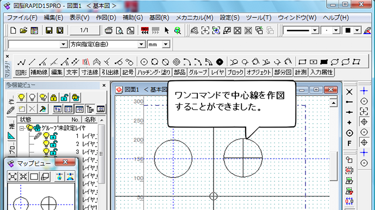Select the filled rectangle tool
375x210 pixels.
tap(324, 62)
